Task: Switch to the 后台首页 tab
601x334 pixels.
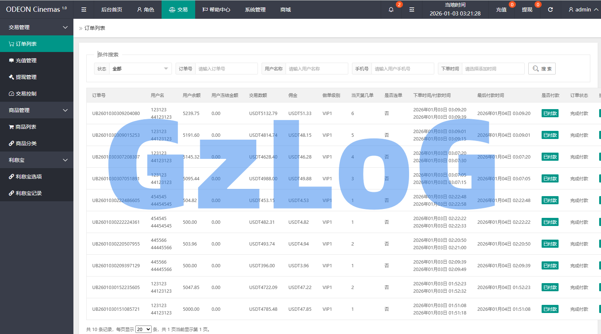Action: click(x=112, y=10)
